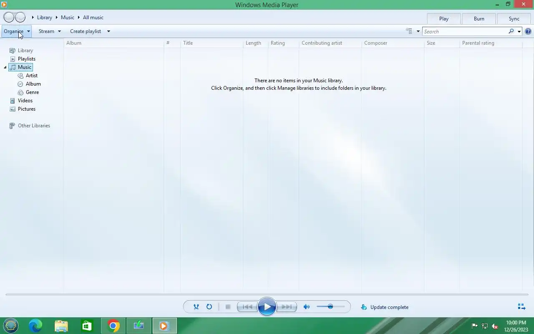Click the Size column header

point(441,43)
